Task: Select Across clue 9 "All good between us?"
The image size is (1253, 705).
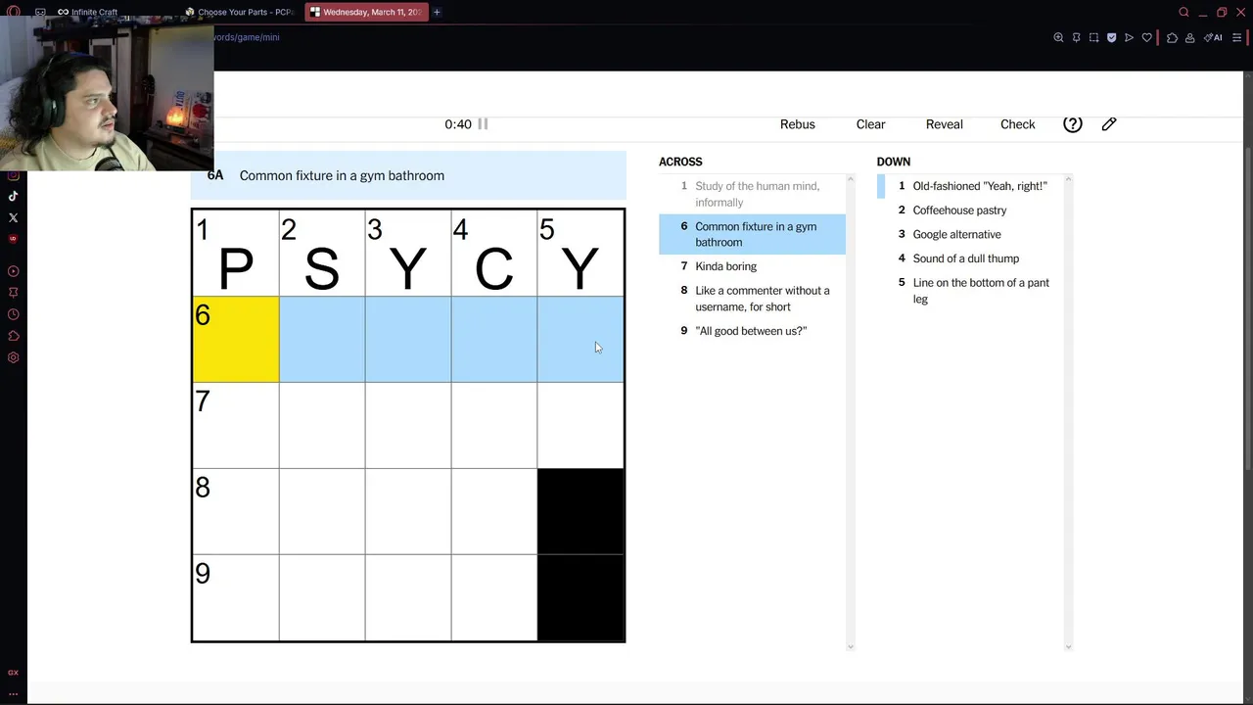Action: click(x=752, y=331)
